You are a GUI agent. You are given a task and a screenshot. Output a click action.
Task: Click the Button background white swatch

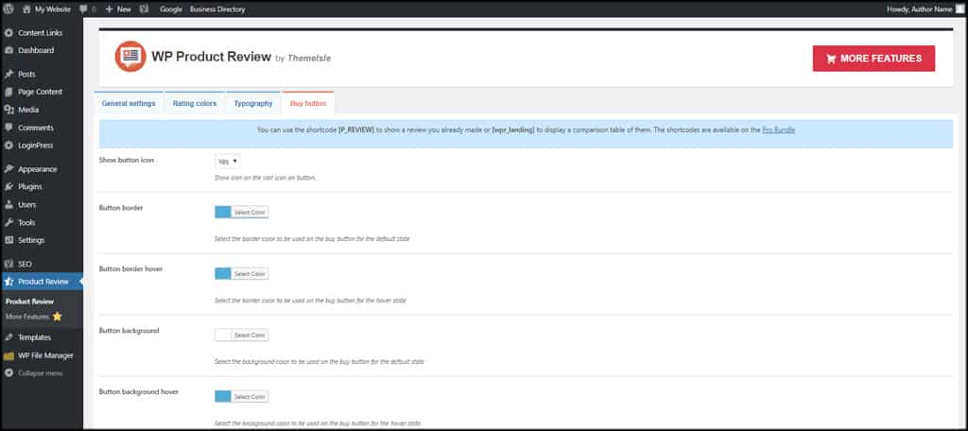point(223,336)
